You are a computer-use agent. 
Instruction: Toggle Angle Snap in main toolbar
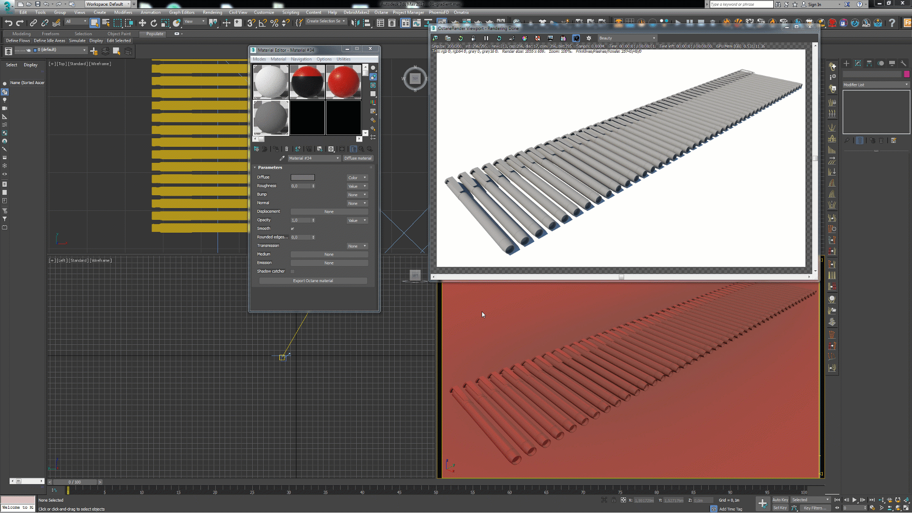coord(263,23)
